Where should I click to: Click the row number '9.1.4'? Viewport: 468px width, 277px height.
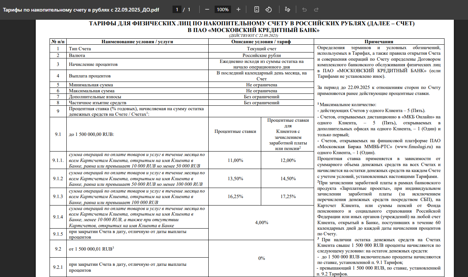[x=58, y=217]
